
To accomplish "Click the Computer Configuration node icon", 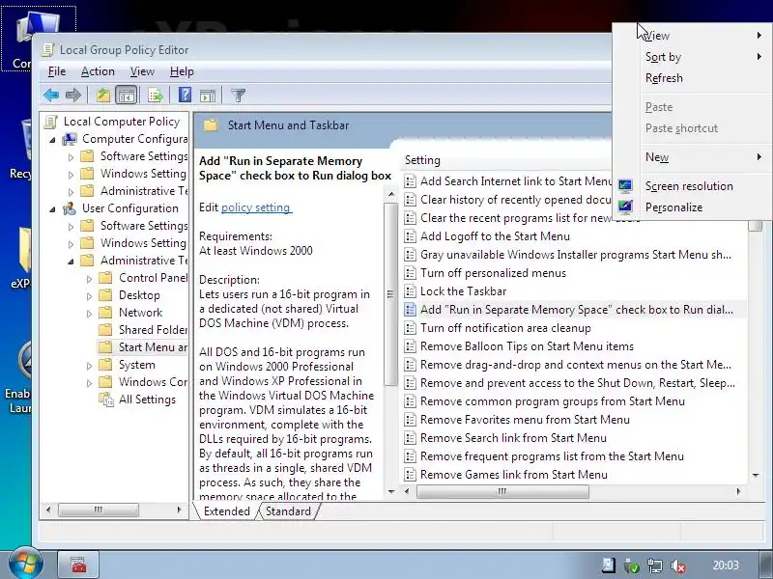I will [x=70, y=139].
